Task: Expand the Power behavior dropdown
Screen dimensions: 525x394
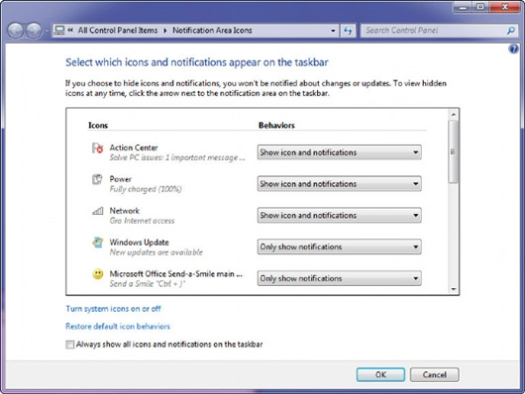Action: pyautogui.click(x=339, y=184)
